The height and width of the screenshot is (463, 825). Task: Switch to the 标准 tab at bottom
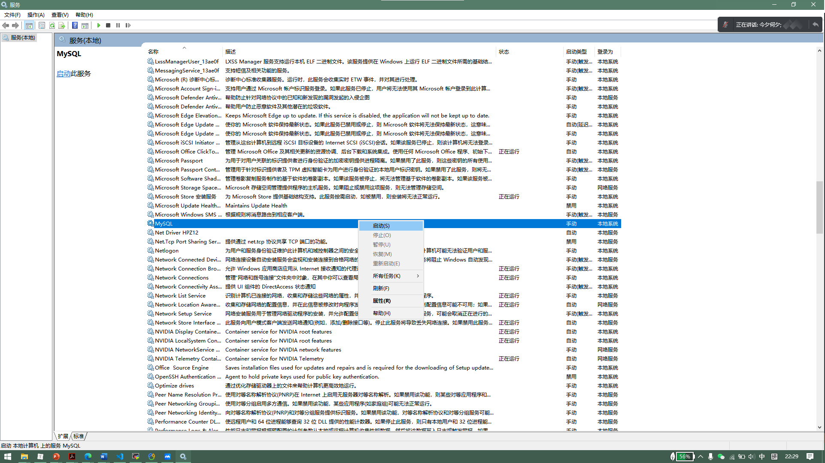coord(79,436)
